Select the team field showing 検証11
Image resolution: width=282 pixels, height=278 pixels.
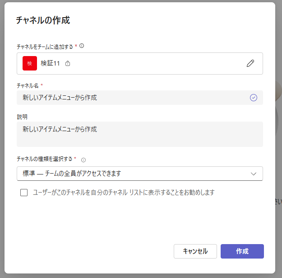click(x=140, y=63)
